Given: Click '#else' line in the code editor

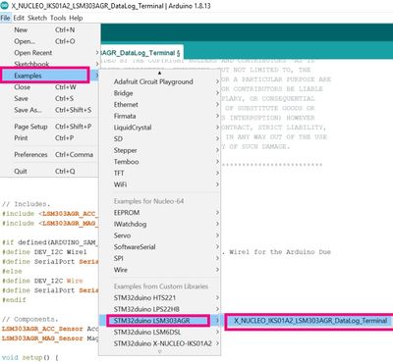Looking at the screenshot, I should tap(12, 271).
